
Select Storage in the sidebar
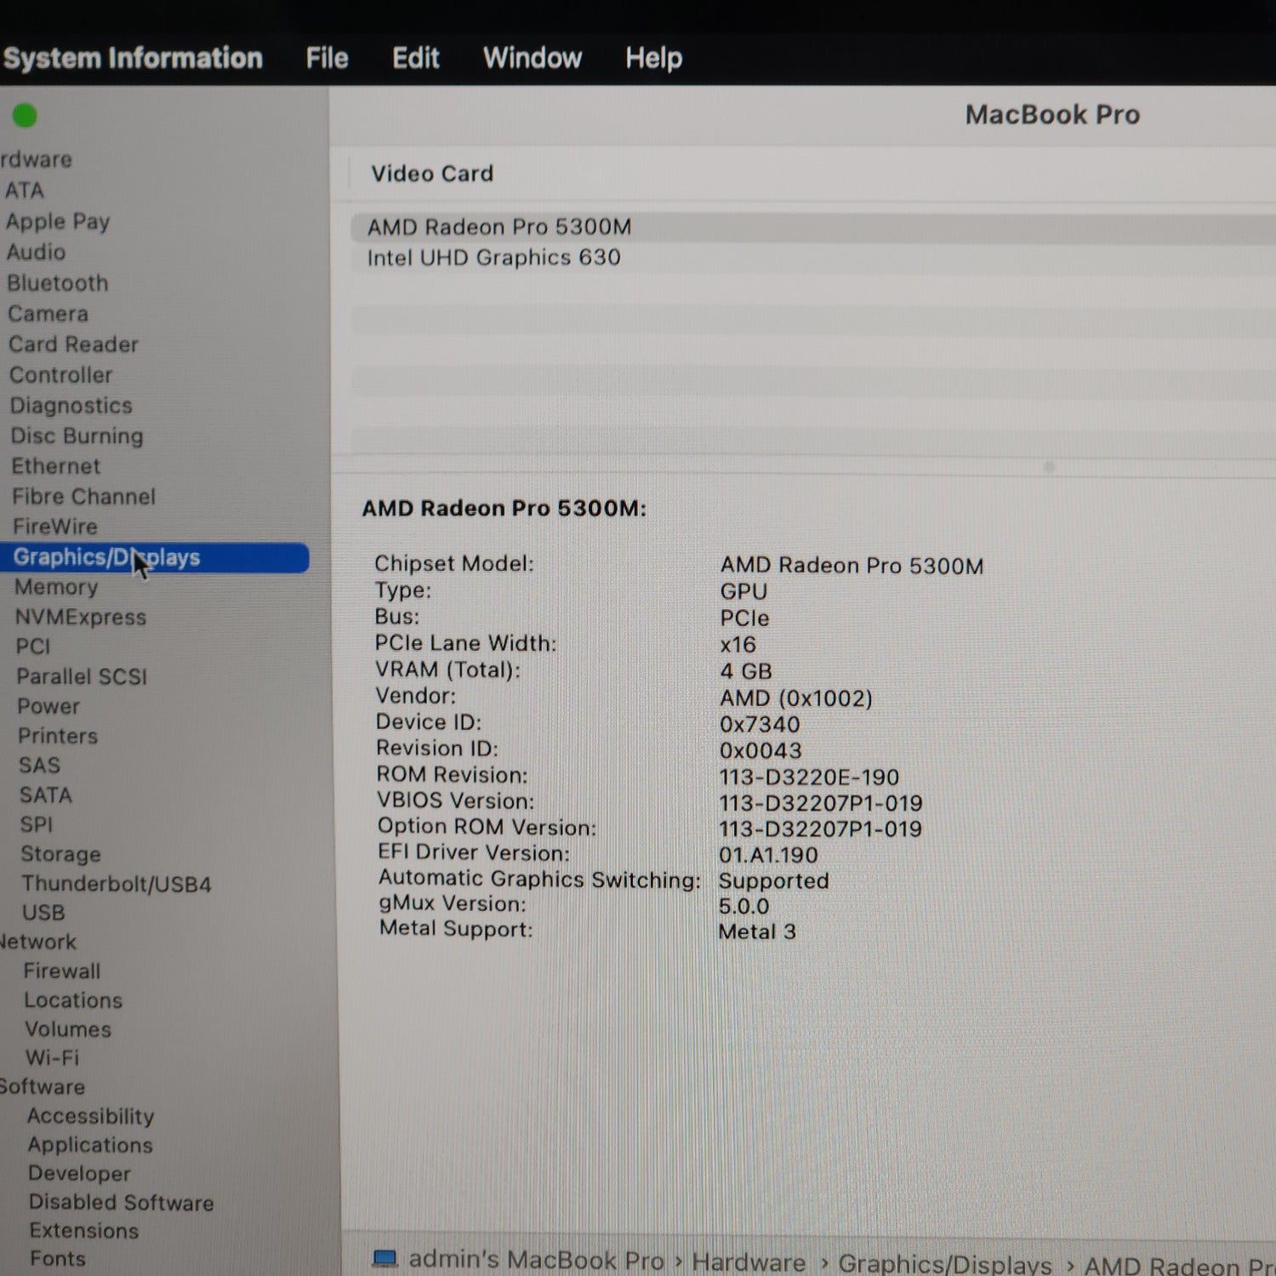pos(60,854)
